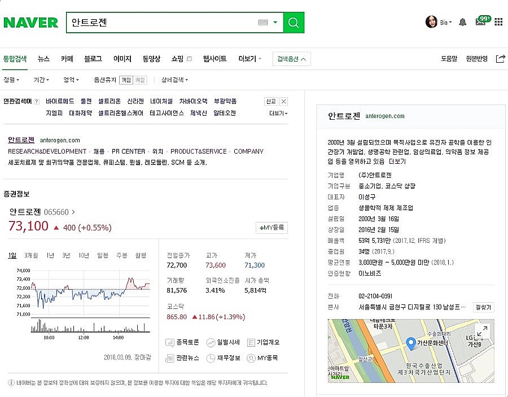Viewport: 508px width, 397px height.
Task: Open the Naver services grid icon
Action: [498, 22]
